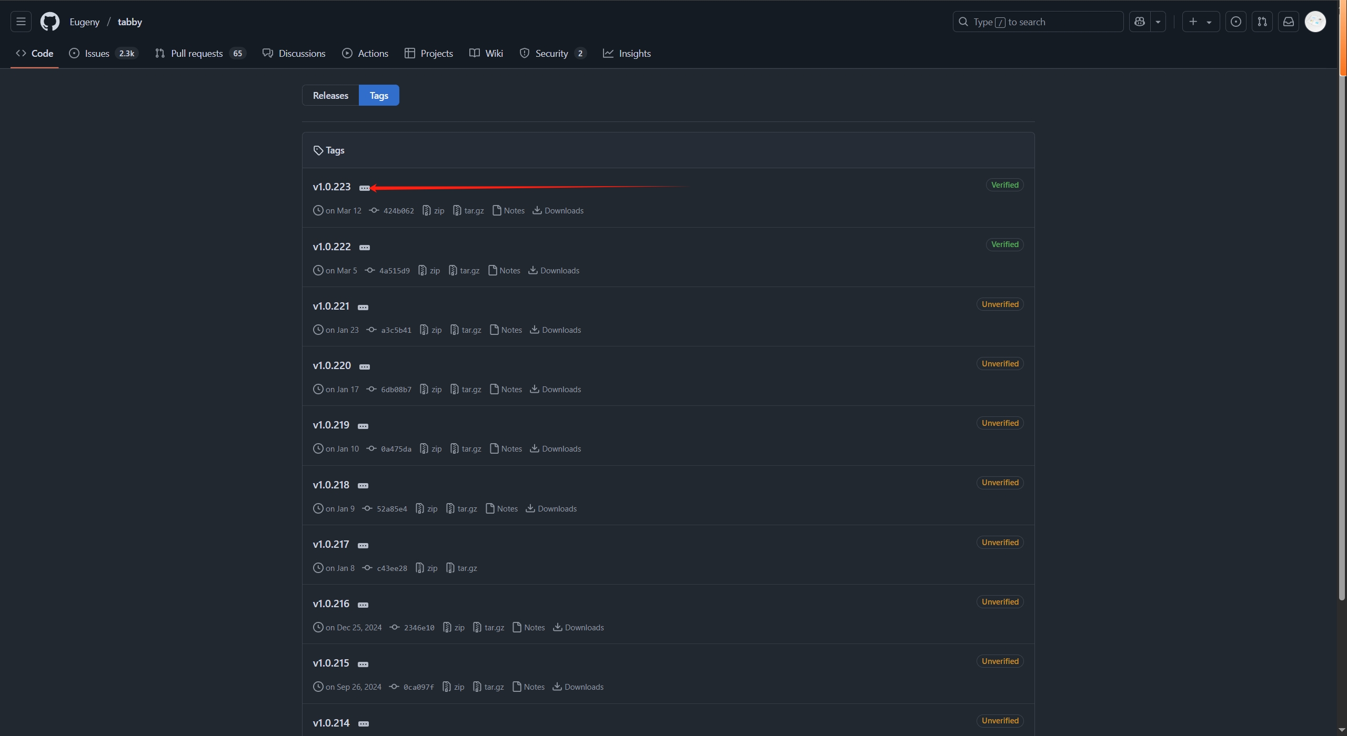Switch to the Insights tab
Viewport: 1347px width, 736px height.
(x=627, y=53)
